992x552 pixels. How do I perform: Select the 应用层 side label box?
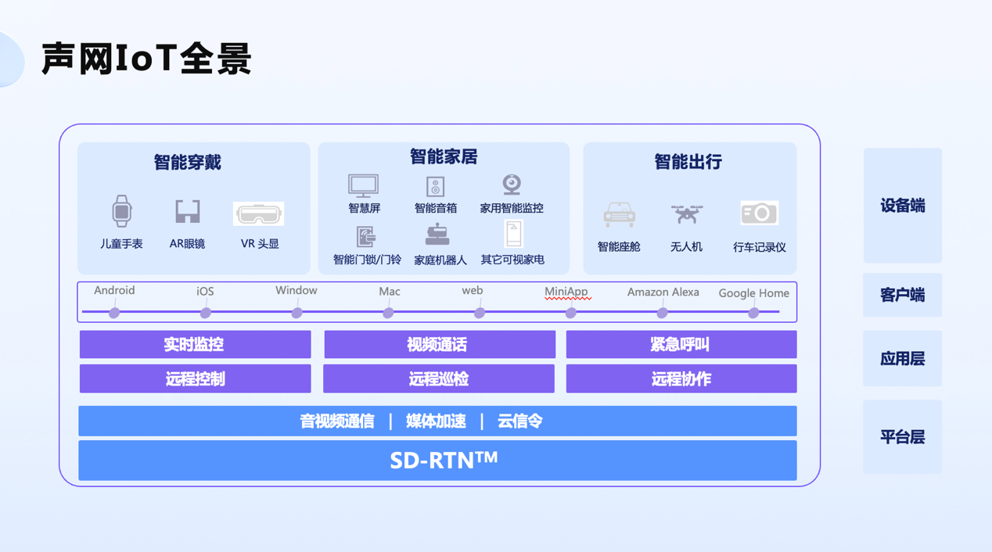tap(902, 358)
